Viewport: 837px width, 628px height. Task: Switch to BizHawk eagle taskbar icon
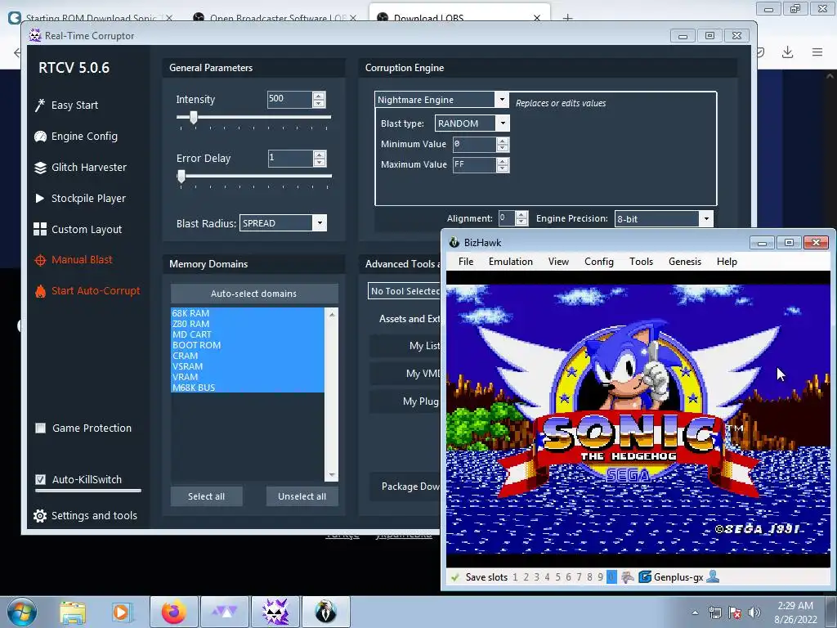[326, 612]
